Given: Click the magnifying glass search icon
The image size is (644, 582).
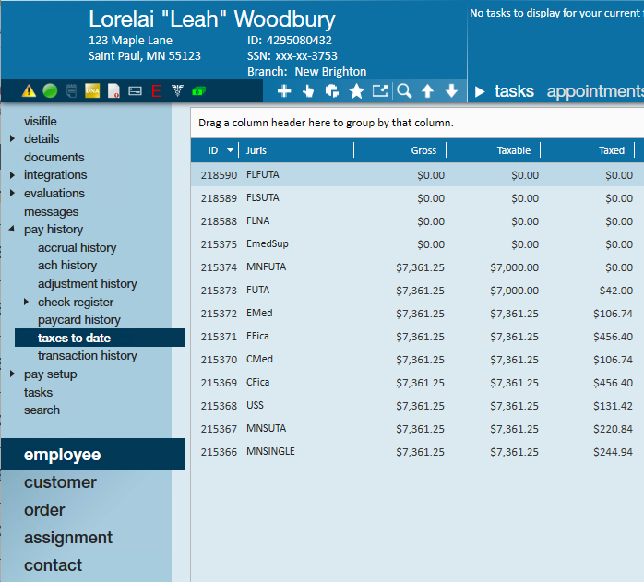Looking at the screenshot, I should [x=404, y=90].
